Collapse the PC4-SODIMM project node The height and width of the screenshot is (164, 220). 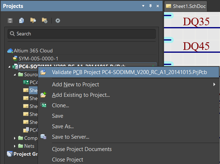point(9,67)
